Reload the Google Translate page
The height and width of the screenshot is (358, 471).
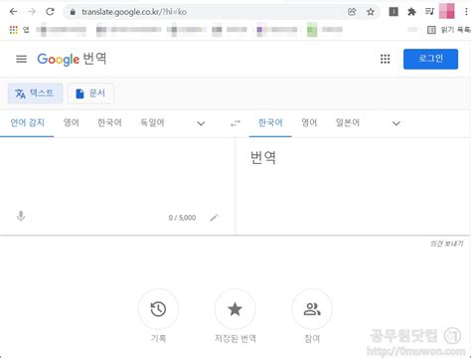click(50, 12)
